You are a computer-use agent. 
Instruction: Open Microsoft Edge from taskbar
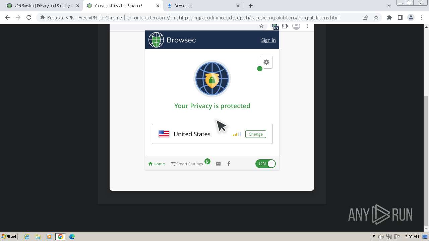click(x=72, y=237)
